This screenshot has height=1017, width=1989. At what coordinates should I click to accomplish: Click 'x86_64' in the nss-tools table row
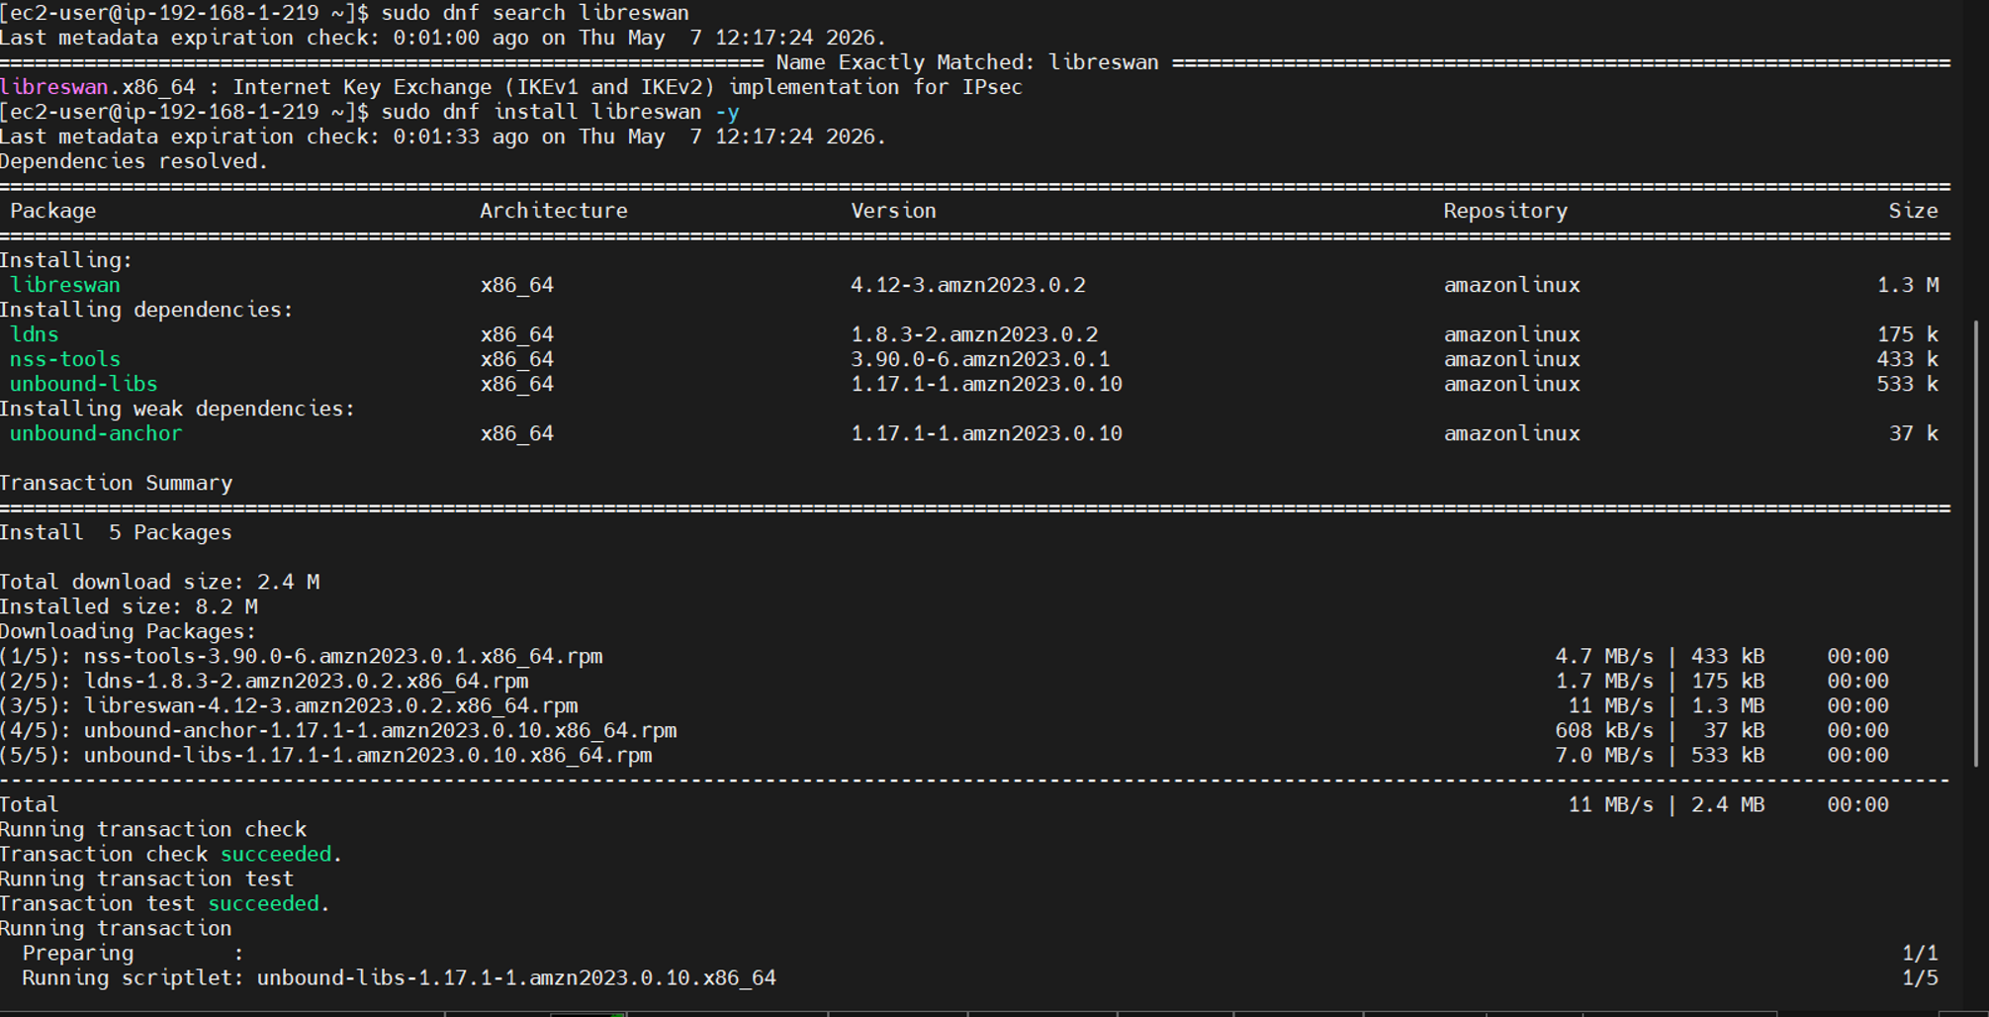click(517, 359)
